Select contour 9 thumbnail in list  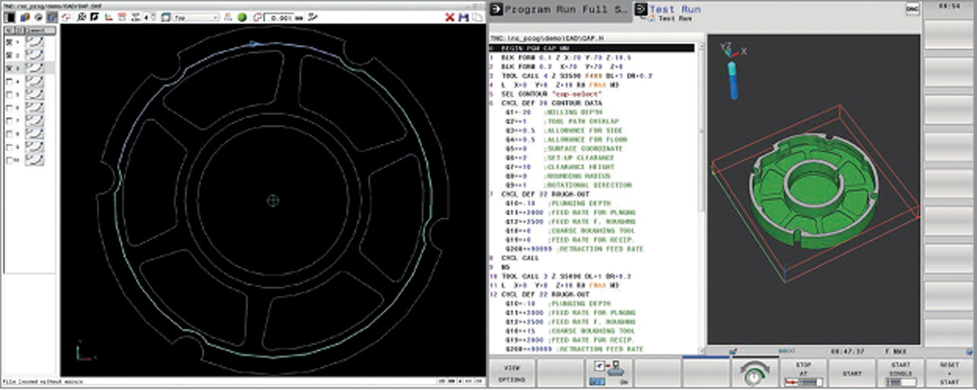click(34, 146)
